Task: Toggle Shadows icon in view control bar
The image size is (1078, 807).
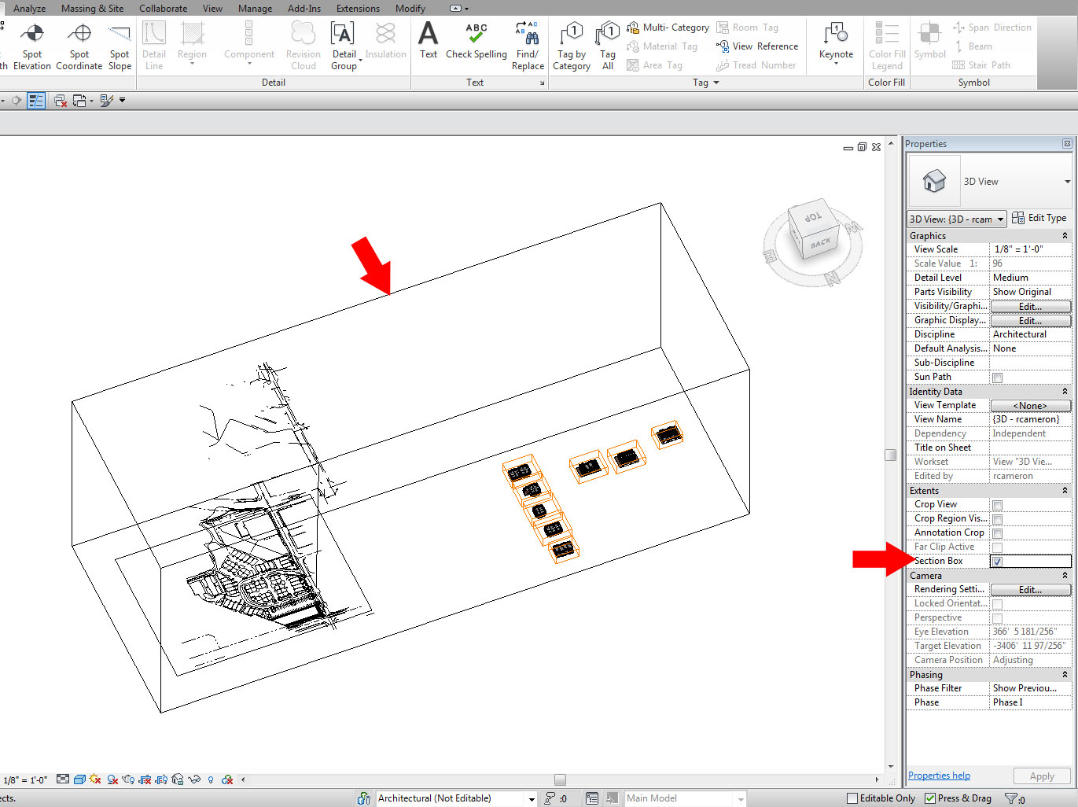Action: click(112, 779)
